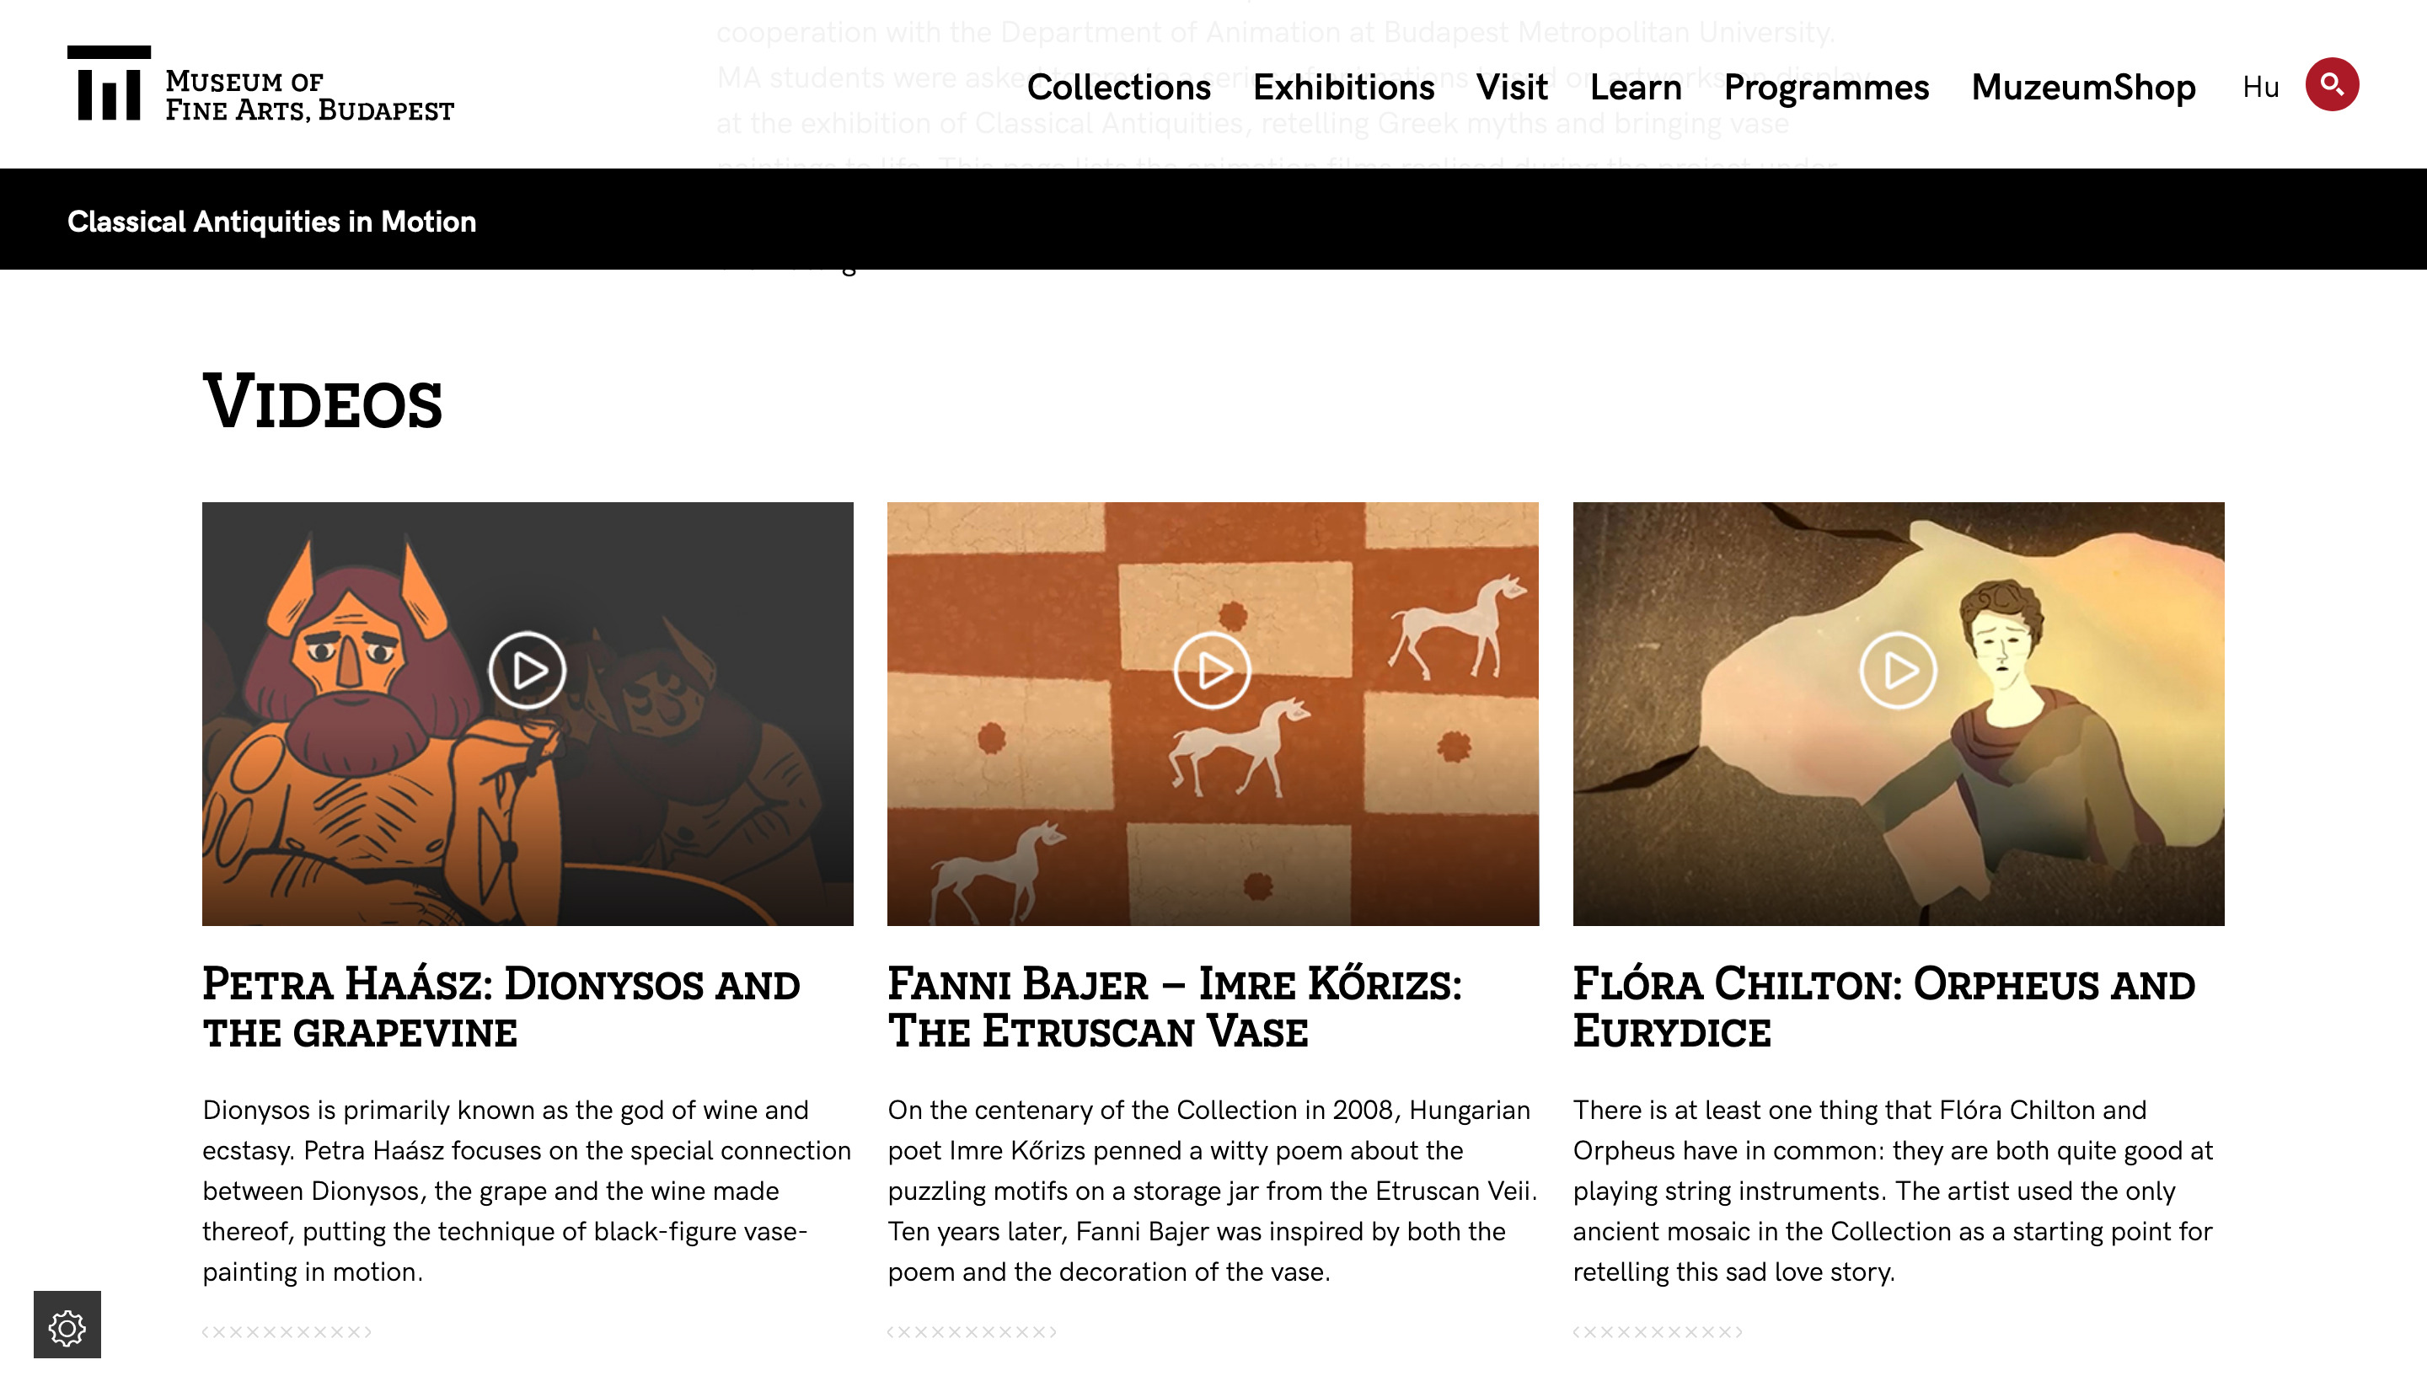2427x1392 pixels.
Task: Go to the MuzeumShop link
Action: coord(2083,87)
